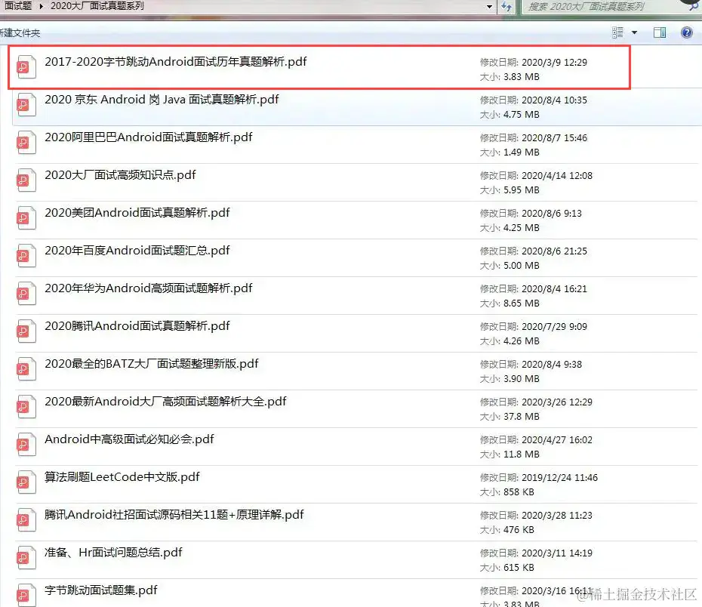Click PDF icon of 2020大厂面试高频知识点.pdf
Image resolution: width=702 pixels, height=607 pixels.
coord(26,180)
